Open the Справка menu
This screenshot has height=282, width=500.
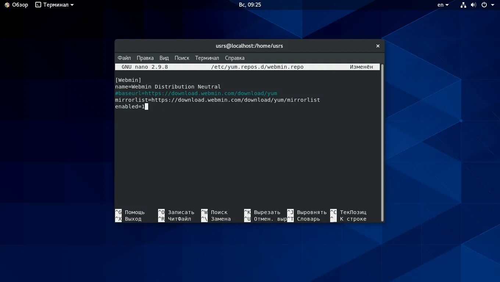click(x=235, y=58)
